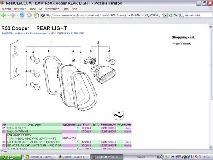The height and width of the screenshot is (160, 213).
Task: Open the Bladwijzers menu
Action: tap(52, 9)
